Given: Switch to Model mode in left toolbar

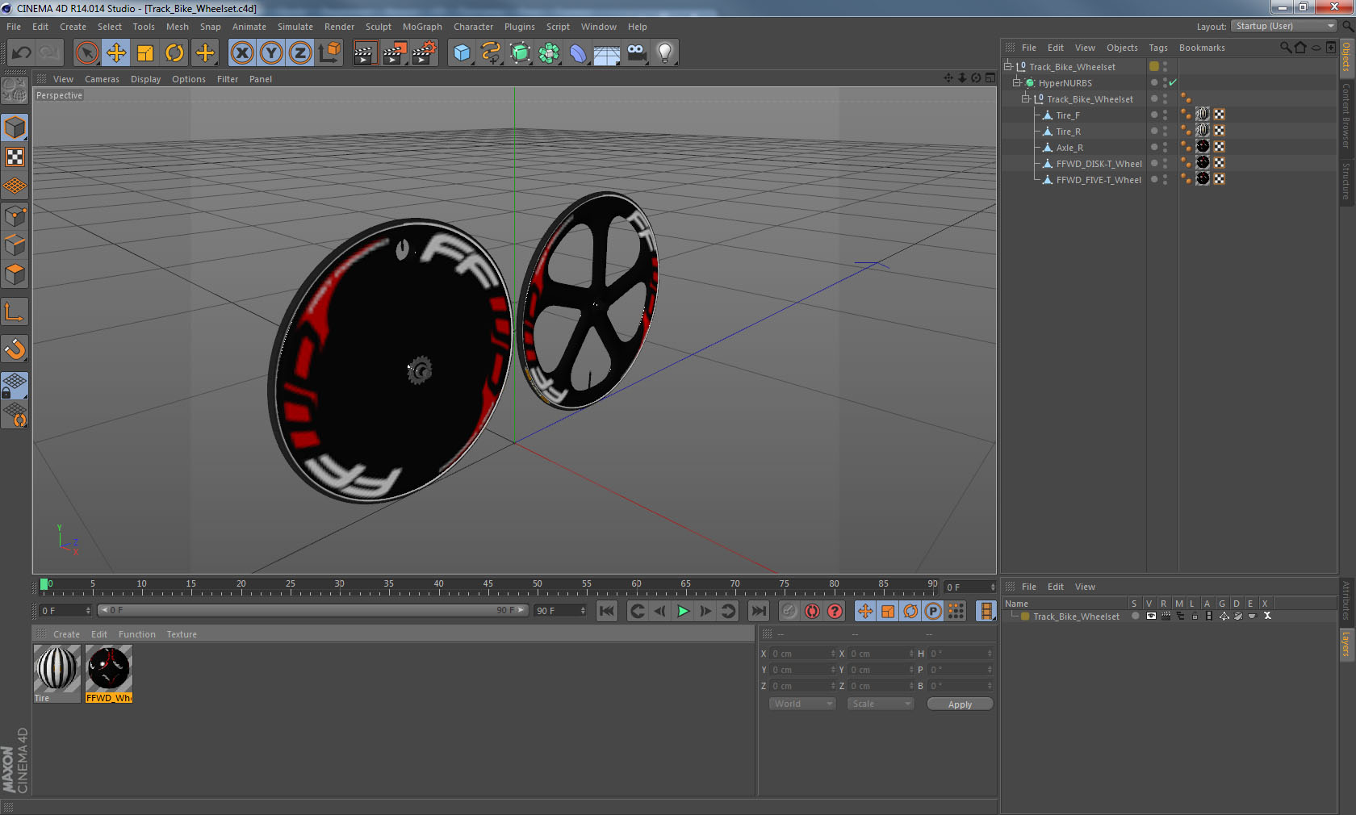Looking at the screenshot, I should click(x=15, y=127).
